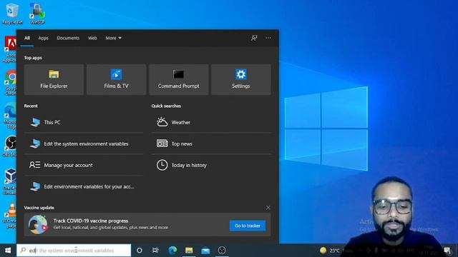Select the WinSCP desktop shortcut
Viewport: 458px width, 257px height.
[x=38, y=14]
